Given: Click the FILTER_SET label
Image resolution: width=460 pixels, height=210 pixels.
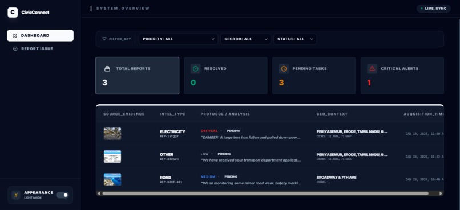Looking at the screenshot, I should point(120,39).
